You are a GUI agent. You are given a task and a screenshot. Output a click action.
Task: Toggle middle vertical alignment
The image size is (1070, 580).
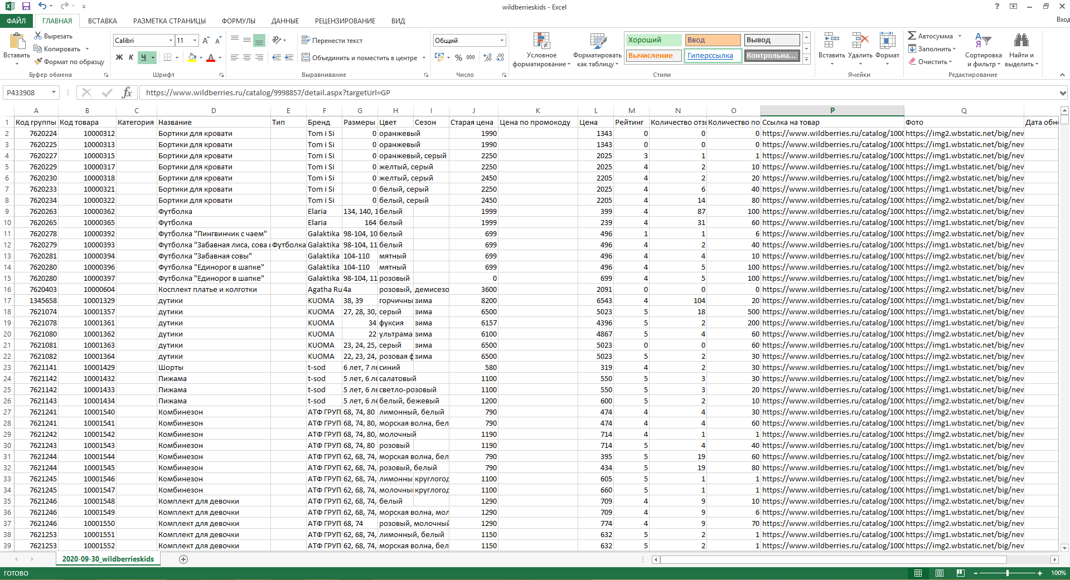click(x=247, y=41)
